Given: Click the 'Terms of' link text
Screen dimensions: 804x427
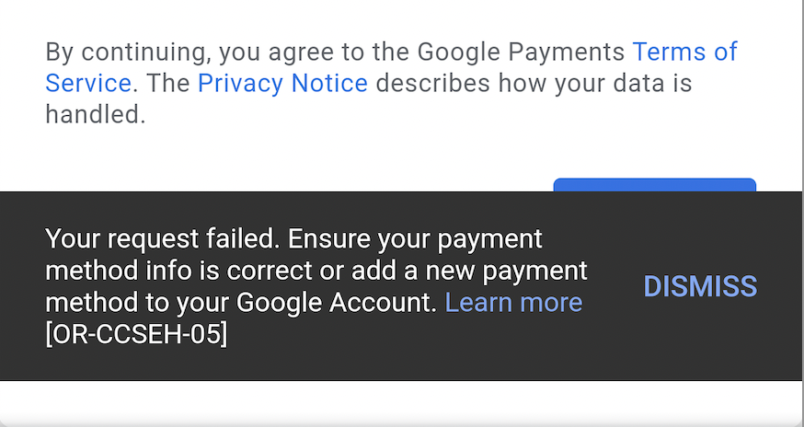Looking at the screenshot, I should coord(685,52).
